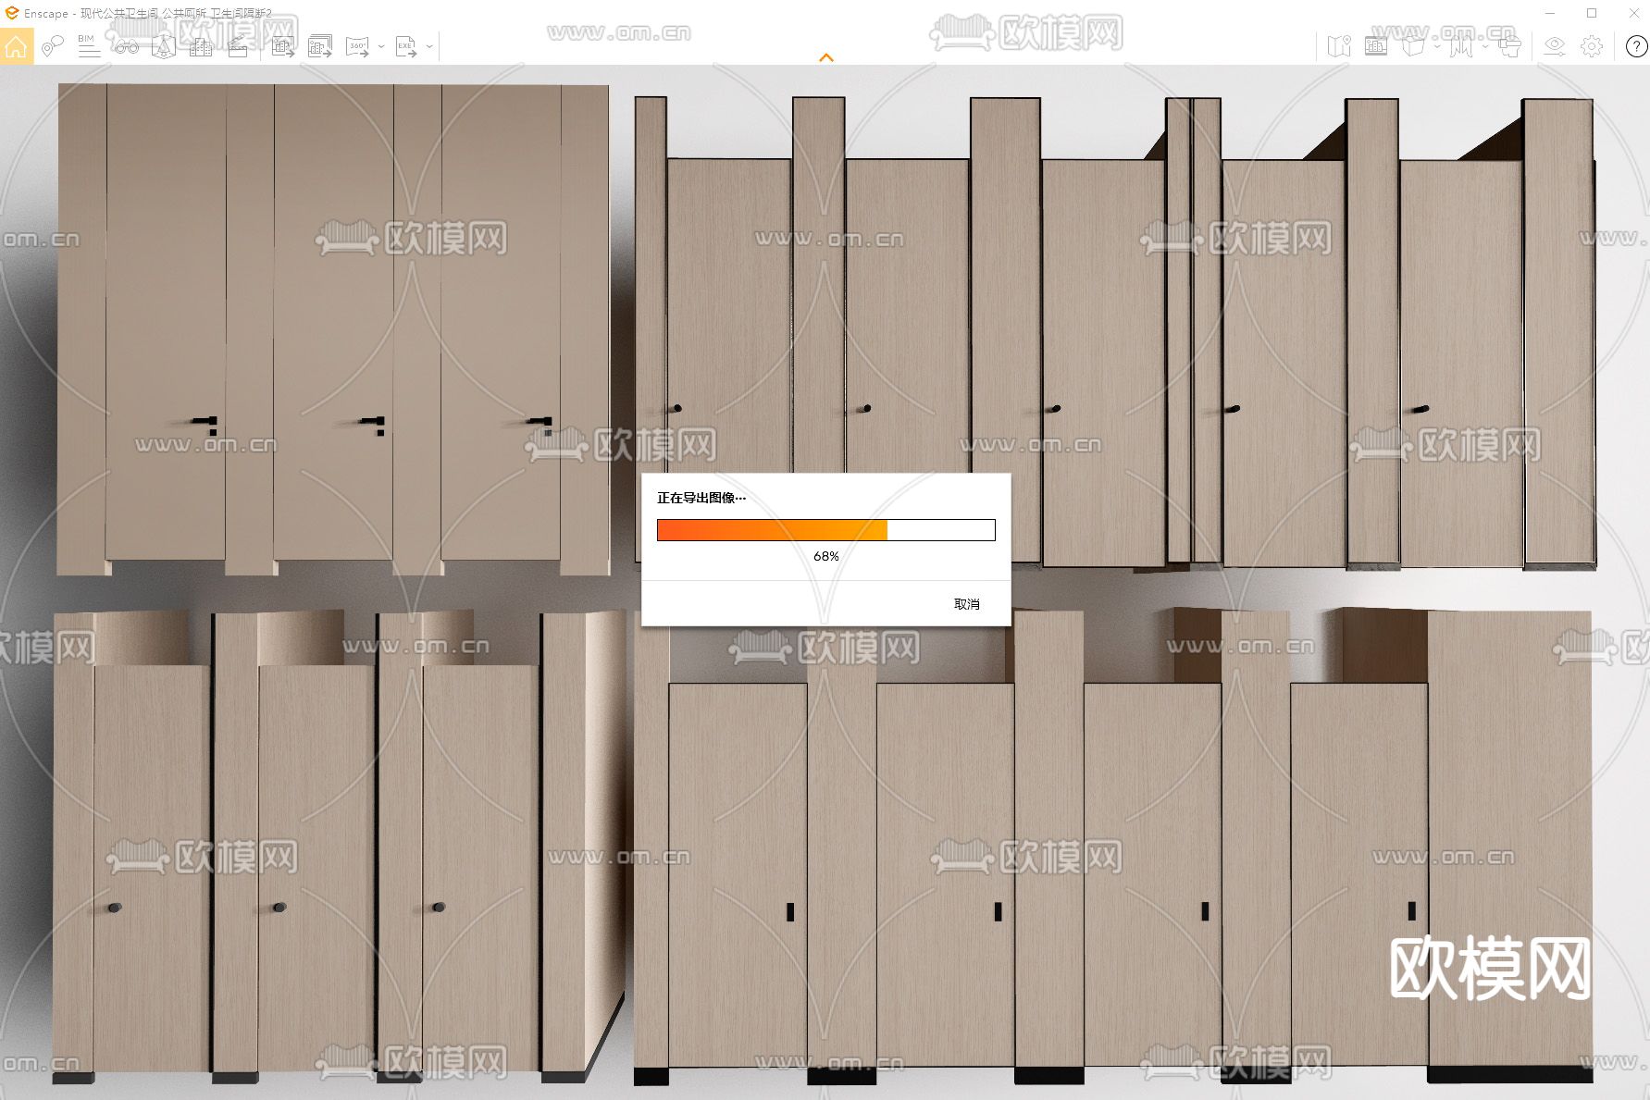Click the EXE standalone export icon

pyautogui.click(x=406, y=46)
